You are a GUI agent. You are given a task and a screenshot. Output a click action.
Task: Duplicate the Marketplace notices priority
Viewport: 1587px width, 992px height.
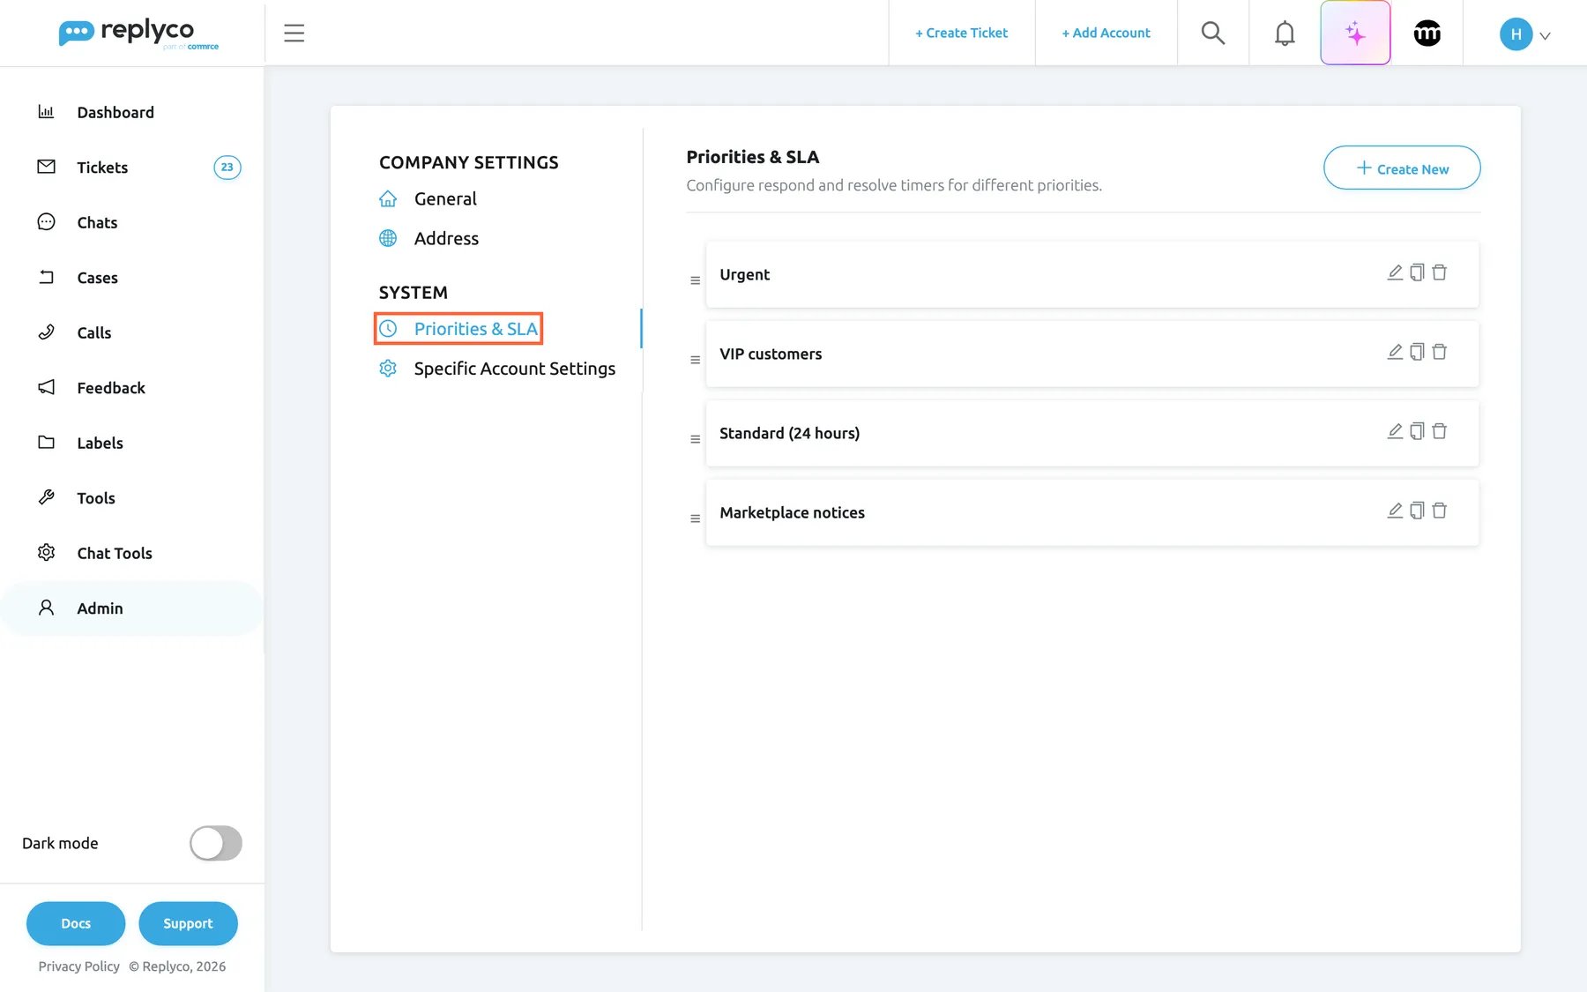[x=1417, y=511]
